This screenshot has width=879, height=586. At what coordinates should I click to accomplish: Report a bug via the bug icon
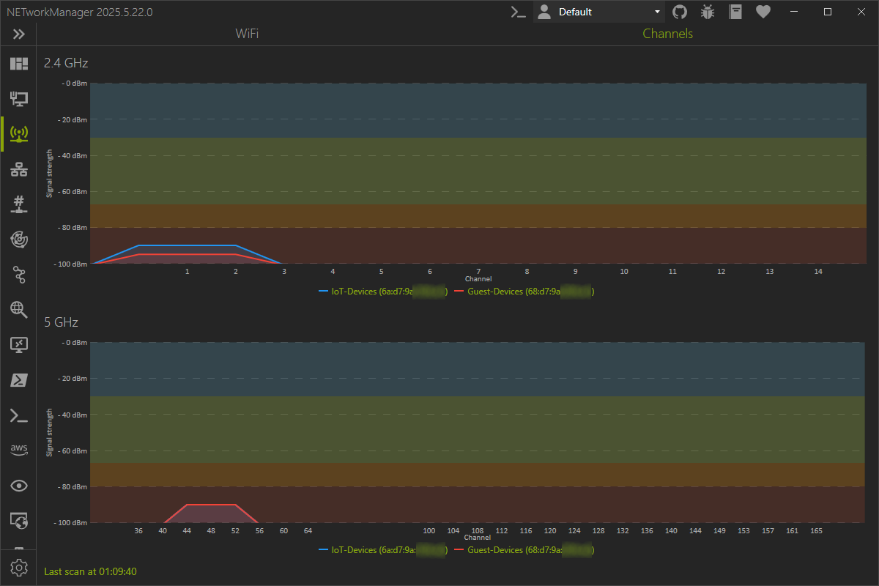pyautogui.click(x=708, y=12)
